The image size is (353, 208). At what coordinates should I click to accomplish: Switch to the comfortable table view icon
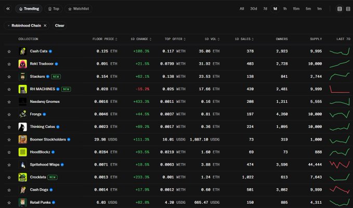[x=339, y=9]
